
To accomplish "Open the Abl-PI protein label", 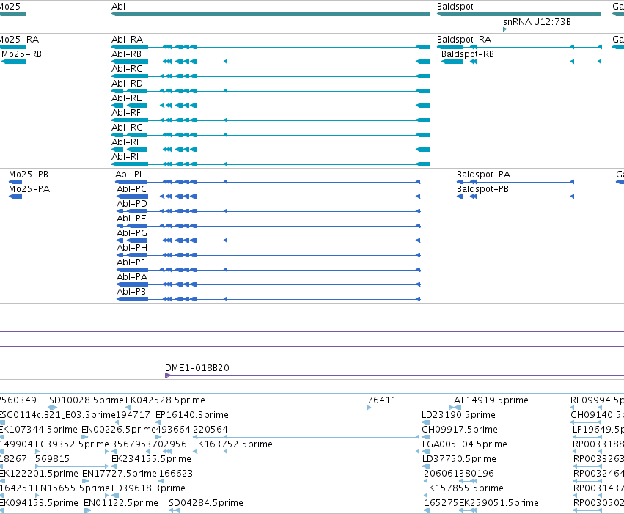I will point(128,175).
